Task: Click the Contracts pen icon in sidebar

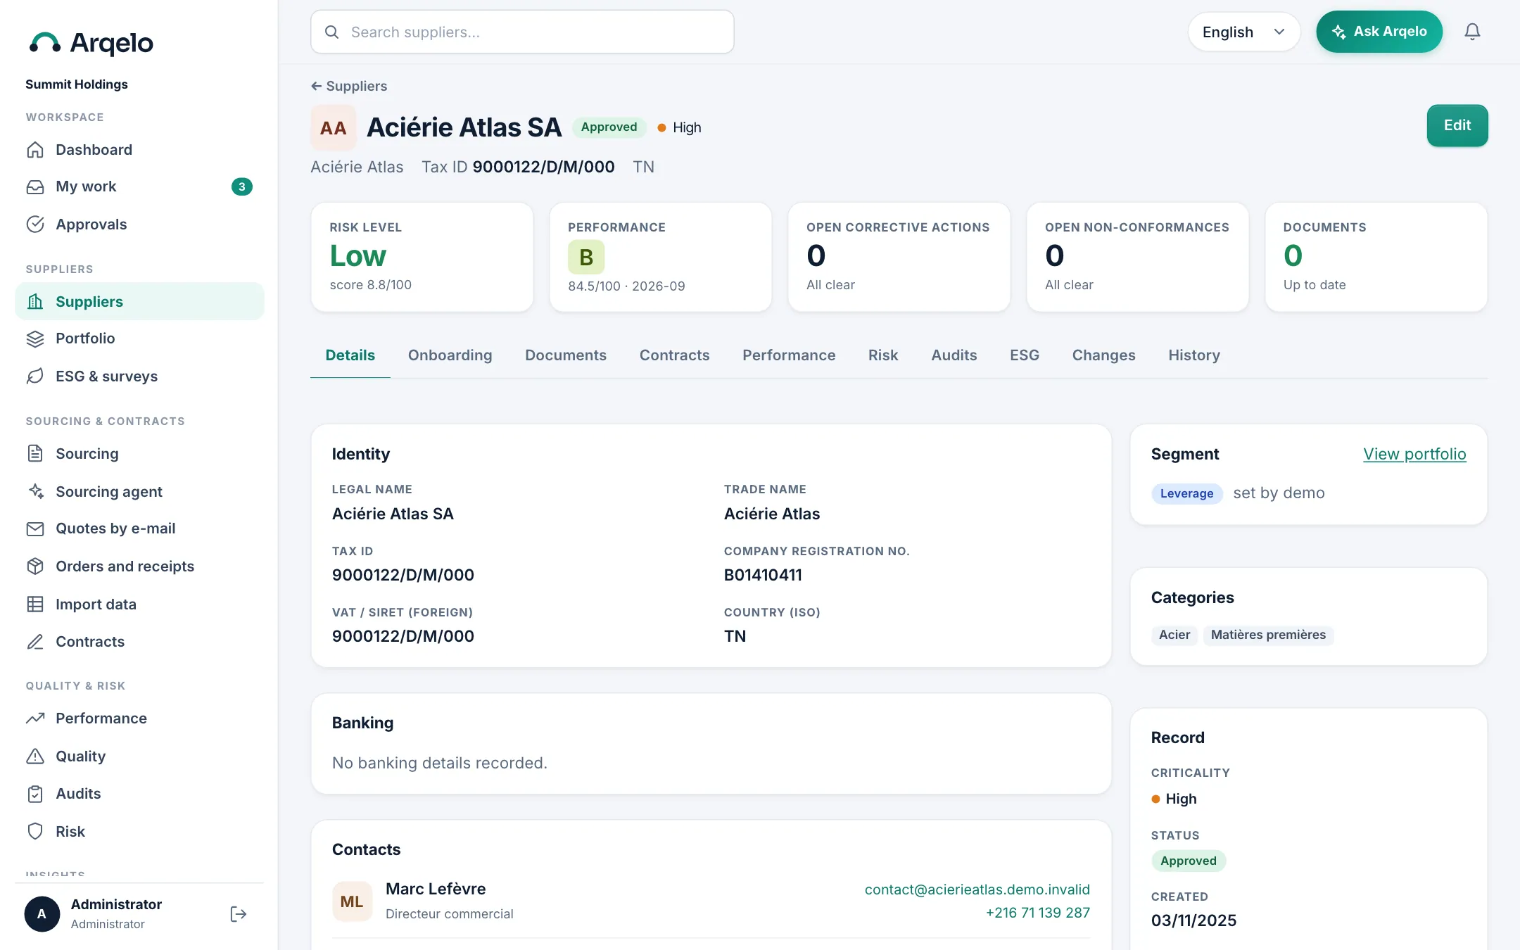Action: click(x=35, y=642)
